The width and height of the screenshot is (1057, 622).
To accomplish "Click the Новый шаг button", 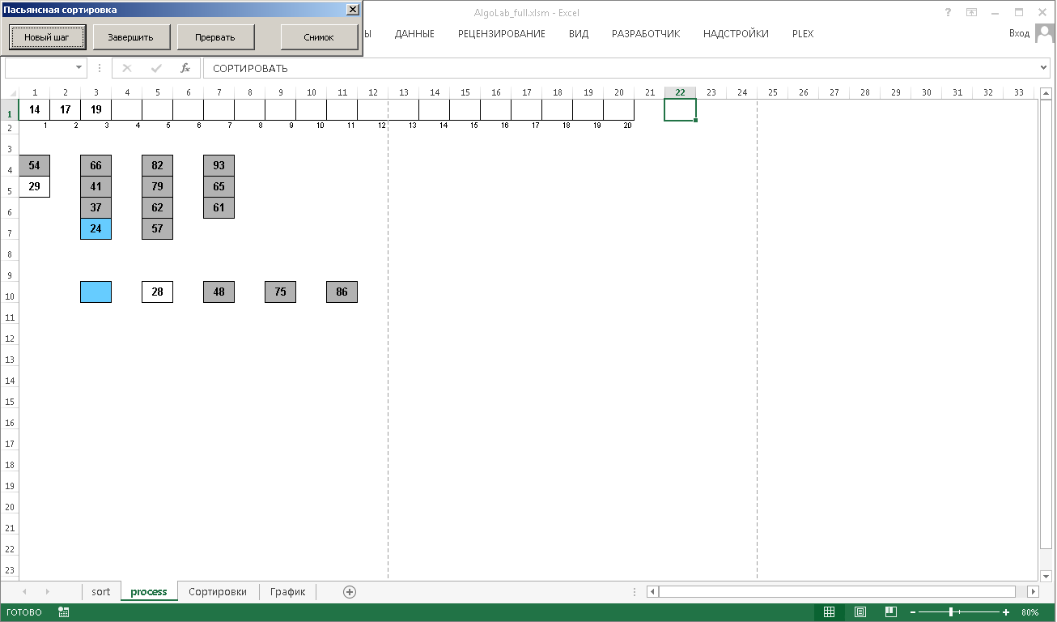I will tap(47, 37).
